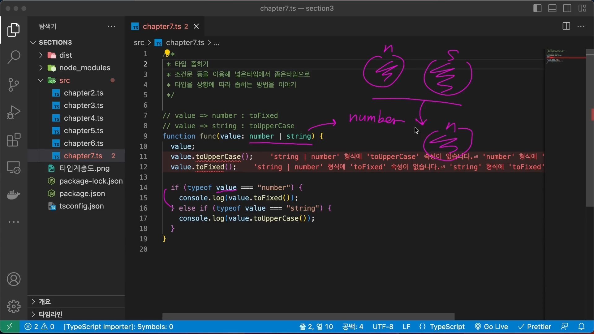Toggle primary side bar visibility
Screen dimensions: 594x334
pyautogui.click(x=537, y=8)
